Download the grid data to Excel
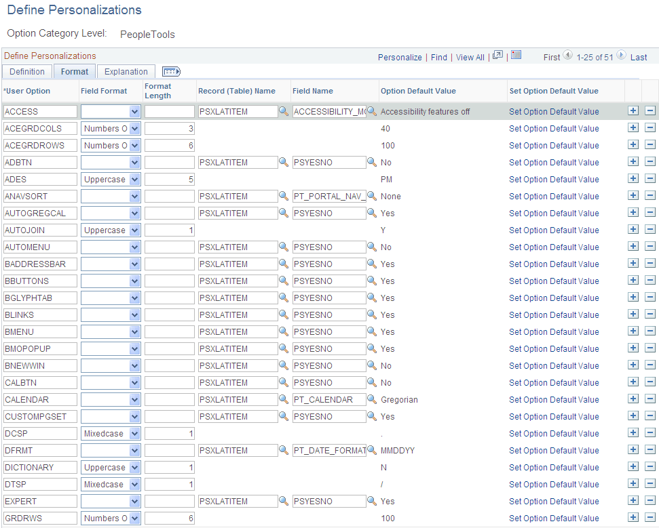The width and height of the screenshot is (659, 528). [516, 57]
